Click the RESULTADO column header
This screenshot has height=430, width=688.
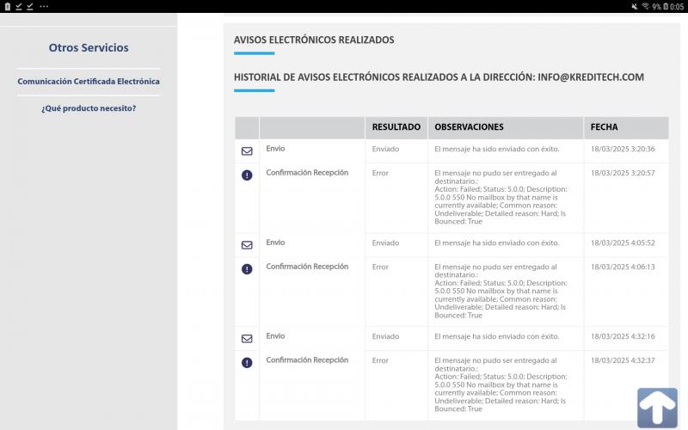pyautogui.click(x=396, y=127)
